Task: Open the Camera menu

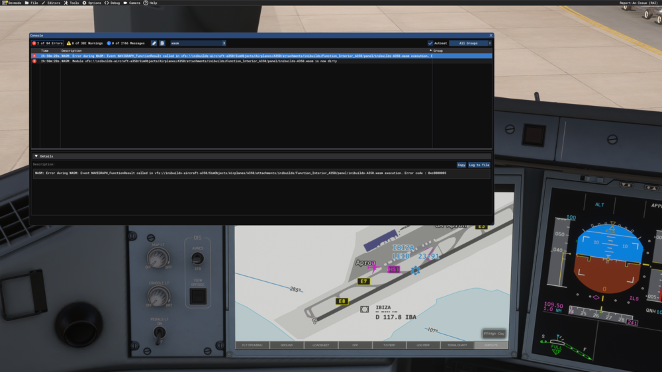Action: (x=132, y=3)
